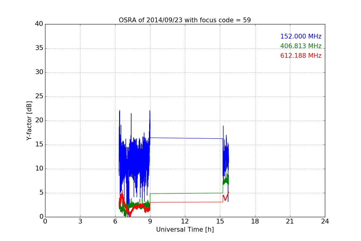Click the x-axis tick label 9
This screenshot has height=241, width=361.
pos(150,221)
